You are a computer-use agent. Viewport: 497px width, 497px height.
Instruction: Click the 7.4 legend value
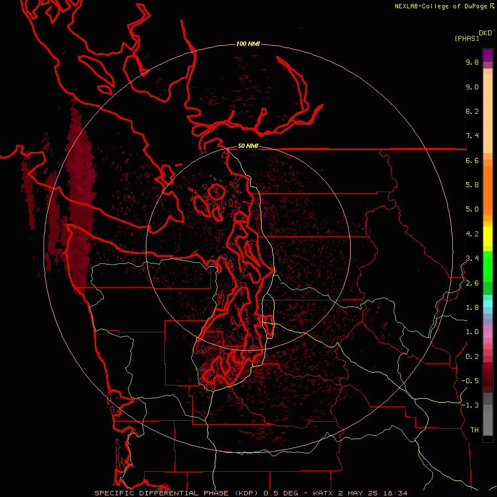(472, 136)
